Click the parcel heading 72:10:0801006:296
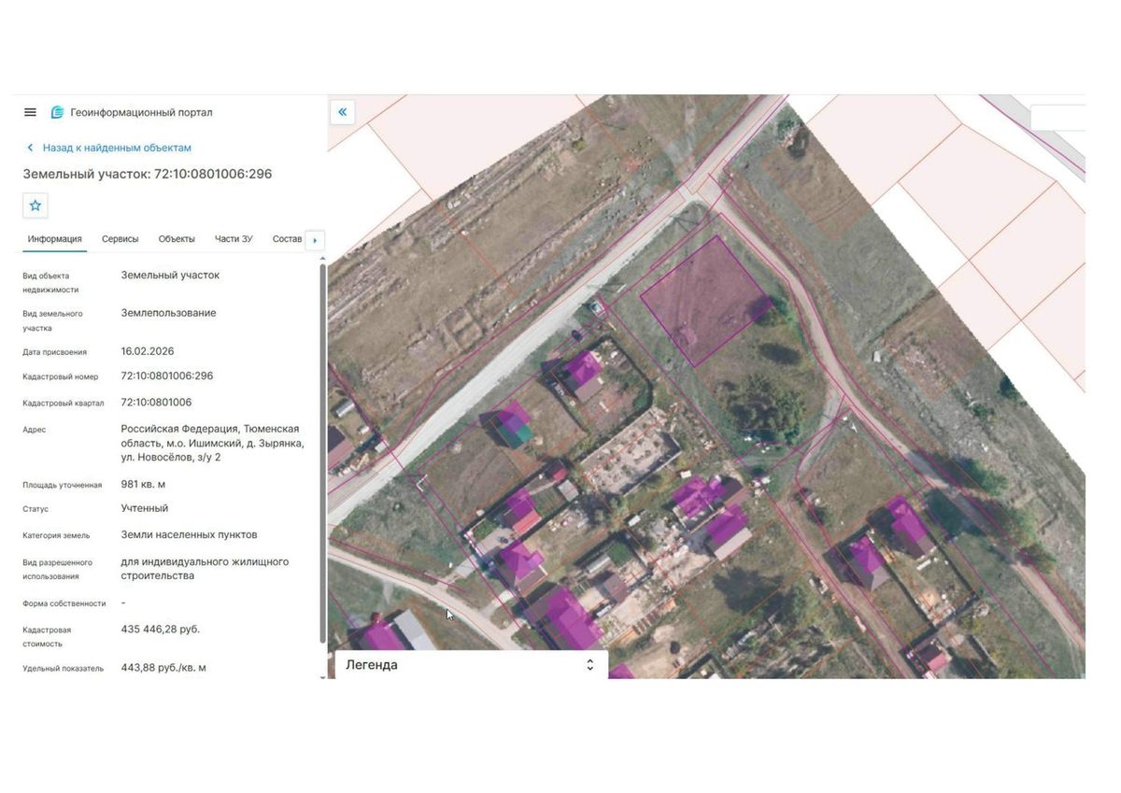The image size is (1121, 793). click(x=148, y=174)
